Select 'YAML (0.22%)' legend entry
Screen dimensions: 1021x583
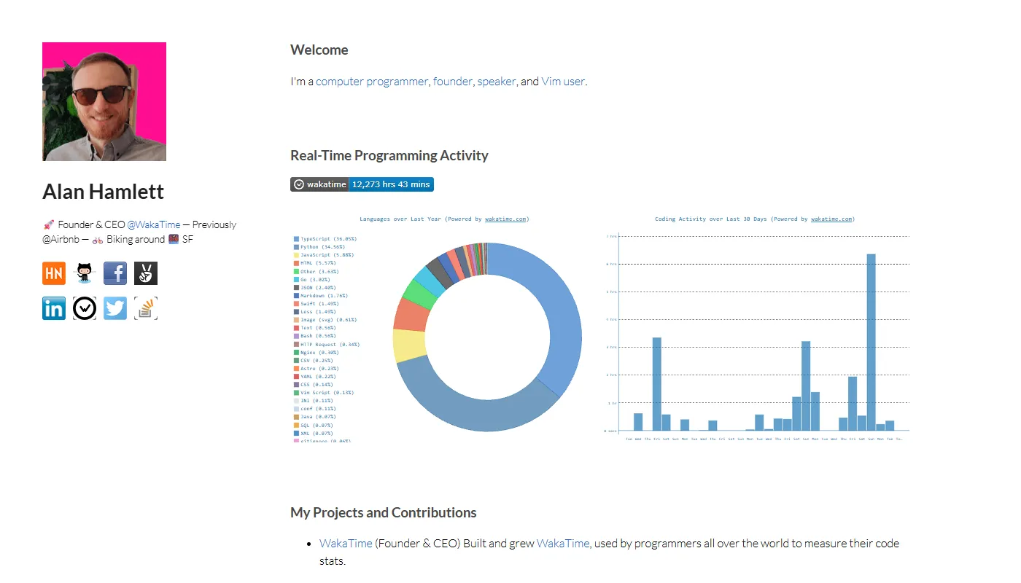coord(314,377)
